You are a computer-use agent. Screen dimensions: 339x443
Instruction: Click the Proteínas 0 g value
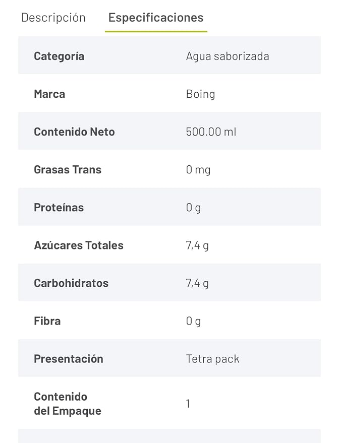coord(193,208)
